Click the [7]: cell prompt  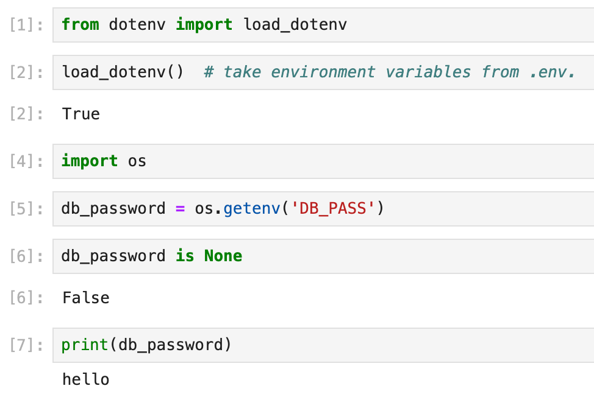[x=26, y=345]
